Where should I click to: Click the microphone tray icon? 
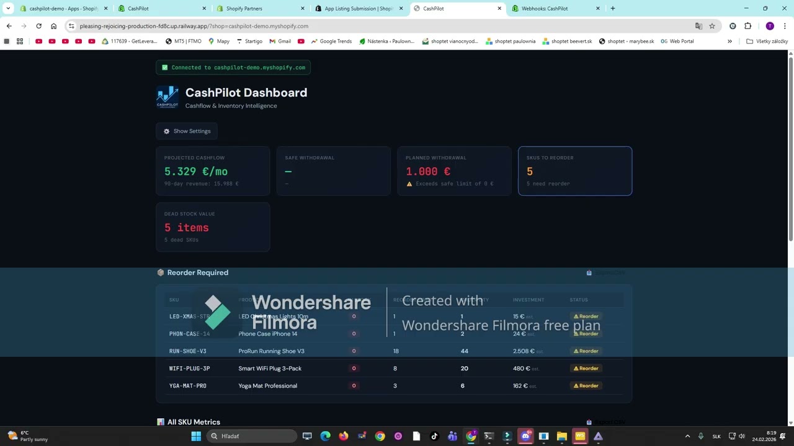click(x=701, y=436)
